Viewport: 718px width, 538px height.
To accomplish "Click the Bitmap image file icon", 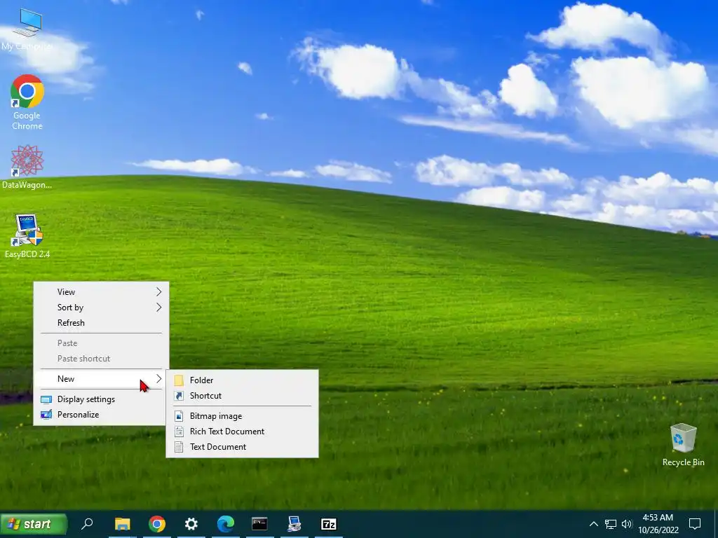I will pyautogui.click(x=179, y=416).
